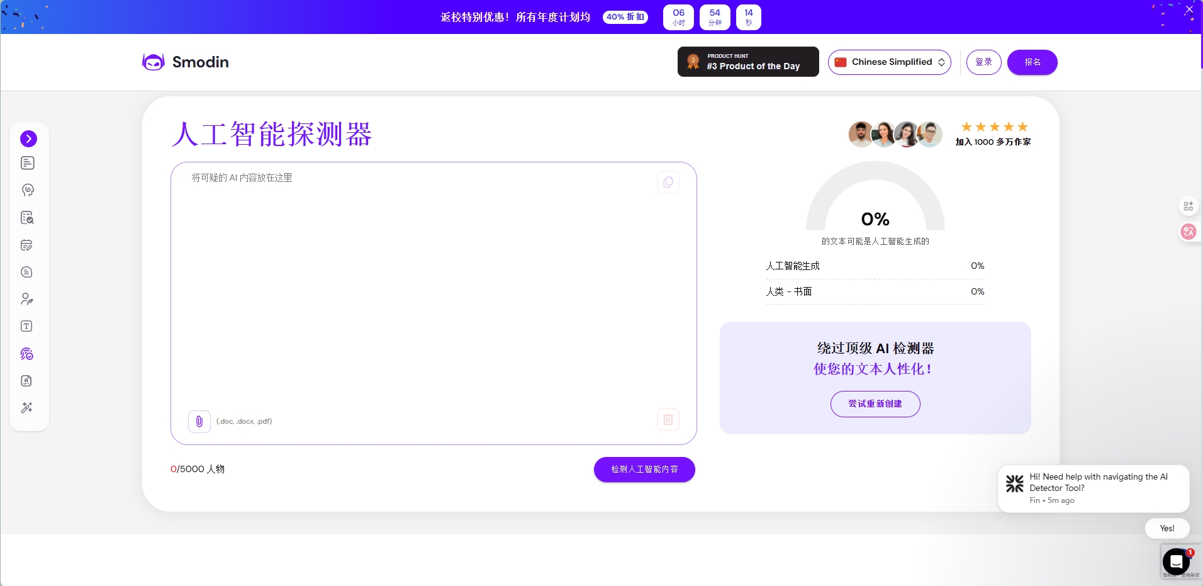Click the head-with-spiral AI icon in sidebar
Viewport: 1203px width, 586px height.
[28, 190]
